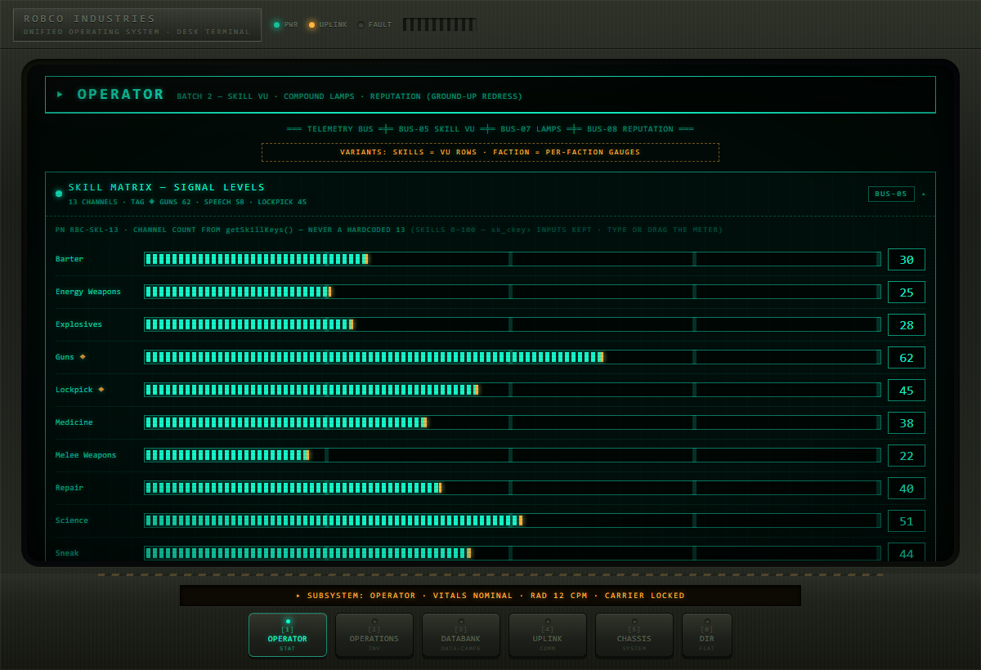Click the BUS-08 REPUTATION label
The width and height of the screenshot is (981, 670).
click(x=630, y=129)
